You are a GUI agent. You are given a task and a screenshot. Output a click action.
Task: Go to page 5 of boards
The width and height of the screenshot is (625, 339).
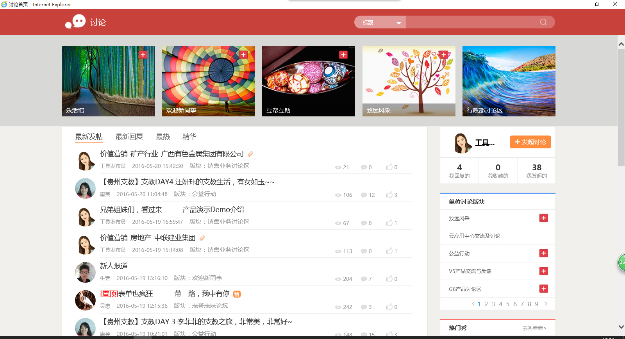[508, 304]
